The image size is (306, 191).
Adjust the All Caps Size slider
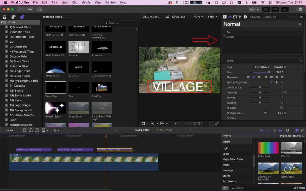[260, 113]
